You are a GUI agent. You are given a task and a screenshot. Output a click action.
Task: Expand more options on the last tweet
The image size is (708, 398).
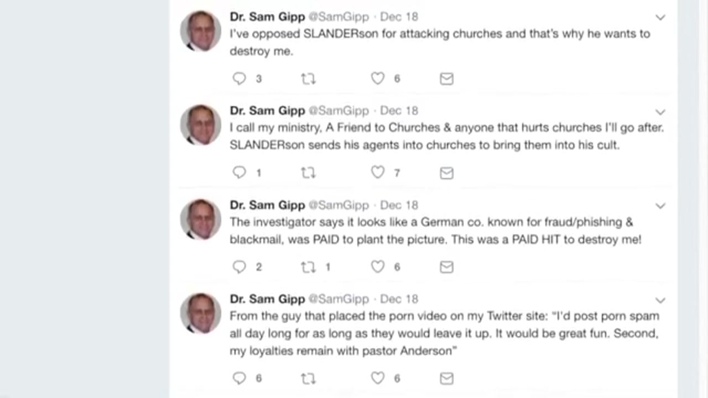pyautogui.click(x=660, y=300)
